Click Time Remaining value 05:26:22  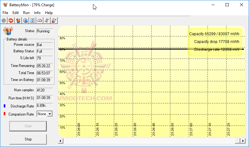[45, 66]
